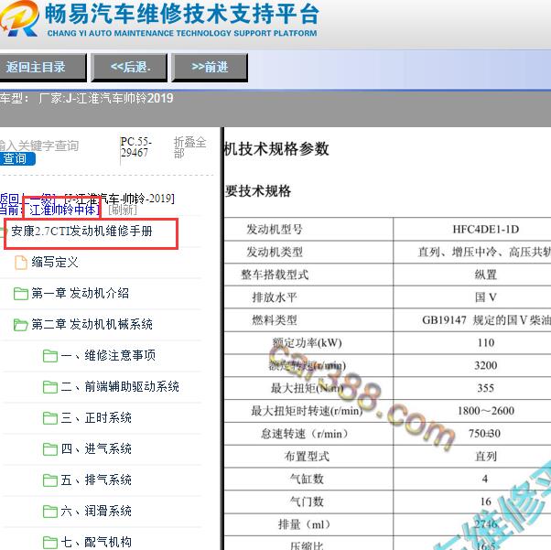Go back with the <<后退 button

point(129,68)
